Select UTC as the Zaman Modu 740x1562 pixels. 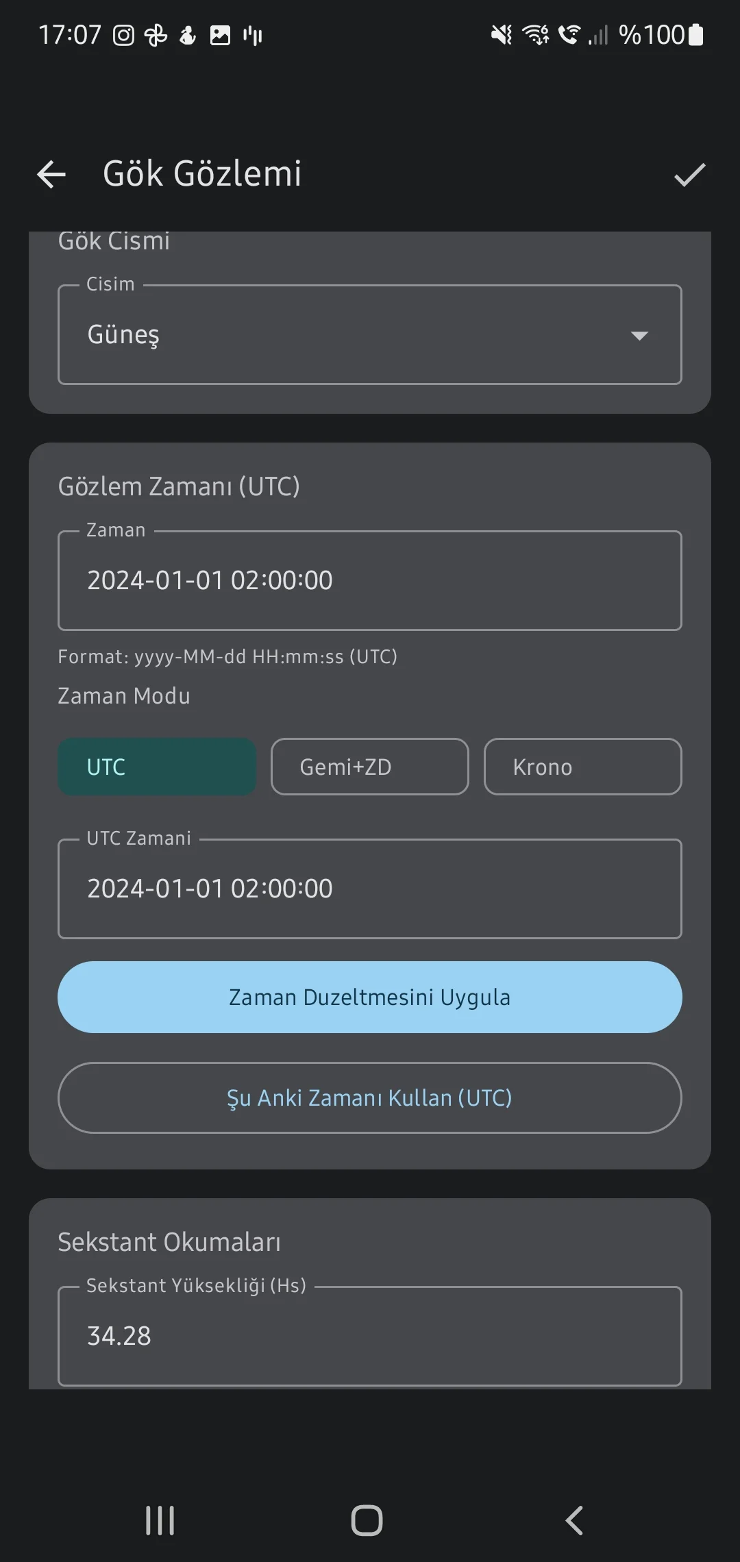(x=156, y=767)
